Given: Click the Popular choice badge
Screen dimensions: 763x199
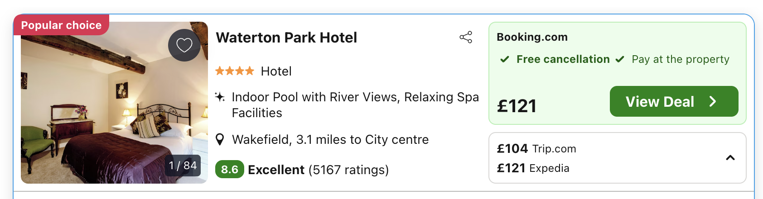Looking at the screenshot, I should [61, 25].
